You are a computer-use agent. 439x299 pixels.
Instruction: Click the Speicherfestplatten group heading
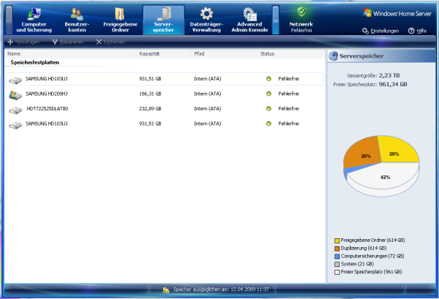(35, 62)
